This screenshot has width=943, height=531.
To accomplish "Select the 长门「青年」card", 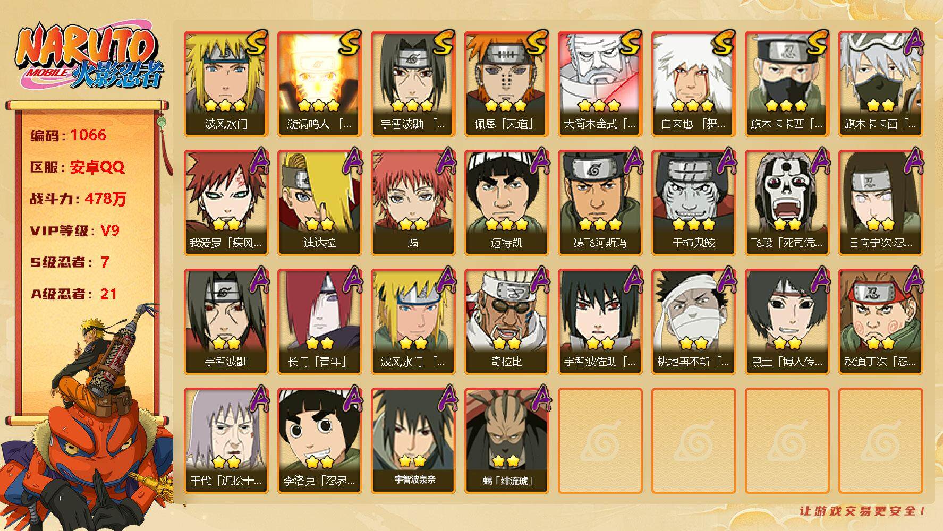I will (319, 322).
